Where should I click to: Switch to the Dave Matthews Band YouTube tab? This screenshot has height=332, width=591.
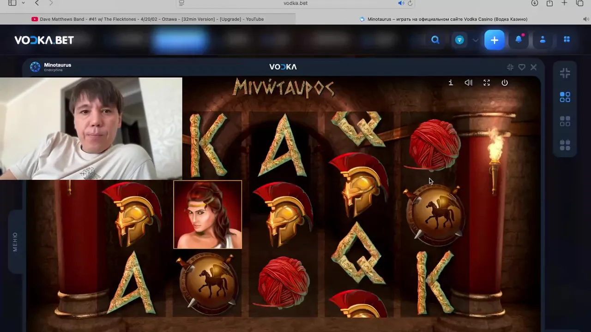tap(148, 19)
